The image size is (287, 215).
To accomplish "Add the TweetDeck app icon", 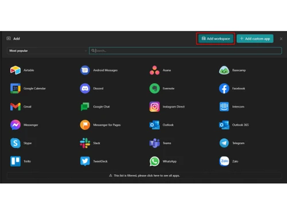I will [x=85, y=161].
